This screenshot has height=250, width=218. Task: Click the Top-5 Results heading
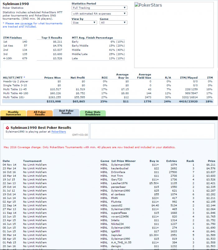pos(52,38)
